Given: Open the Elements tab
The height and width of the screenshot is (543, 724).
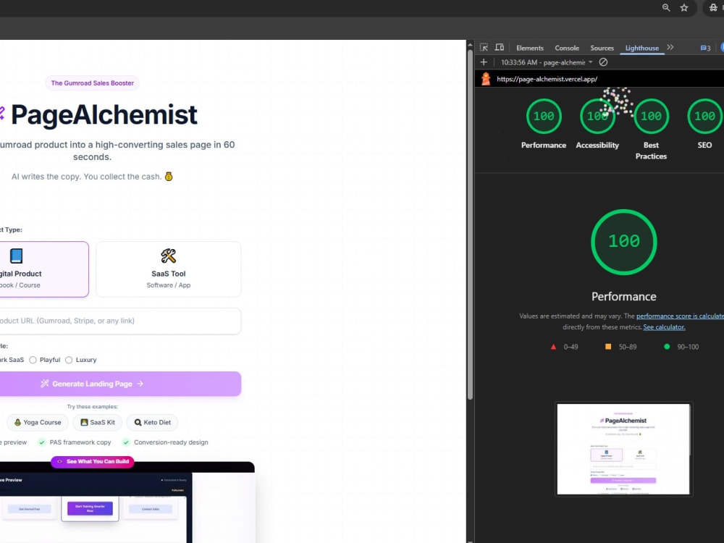Looking at the screenshot, I should point(530,48).
